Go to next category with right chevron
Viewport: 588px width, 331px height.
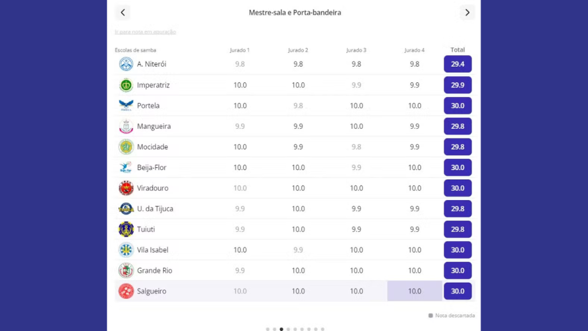tap(467, 13)
